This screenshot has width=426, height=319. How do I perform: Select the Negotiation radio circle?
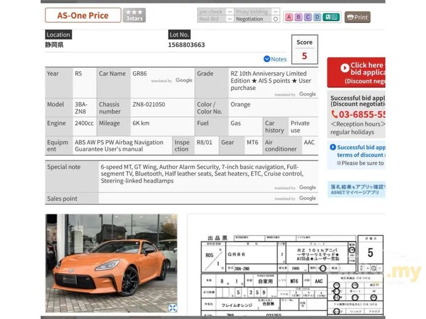(x=275, y=19)
